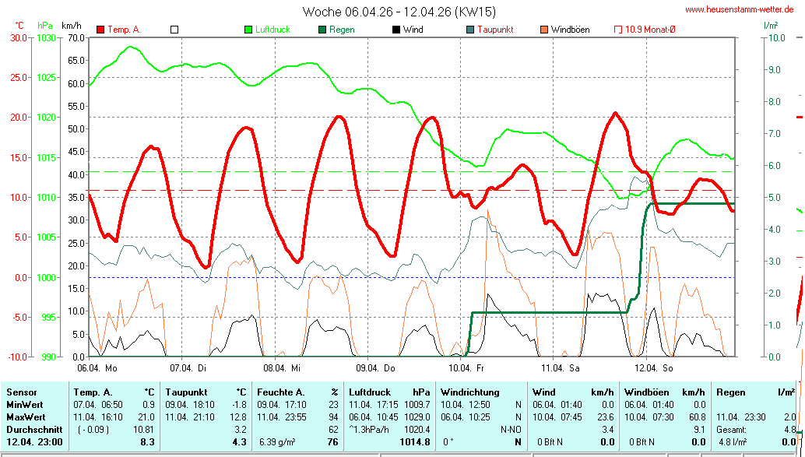
Task: Click the dark green Regen legend swatch
Action: point(322,30)
